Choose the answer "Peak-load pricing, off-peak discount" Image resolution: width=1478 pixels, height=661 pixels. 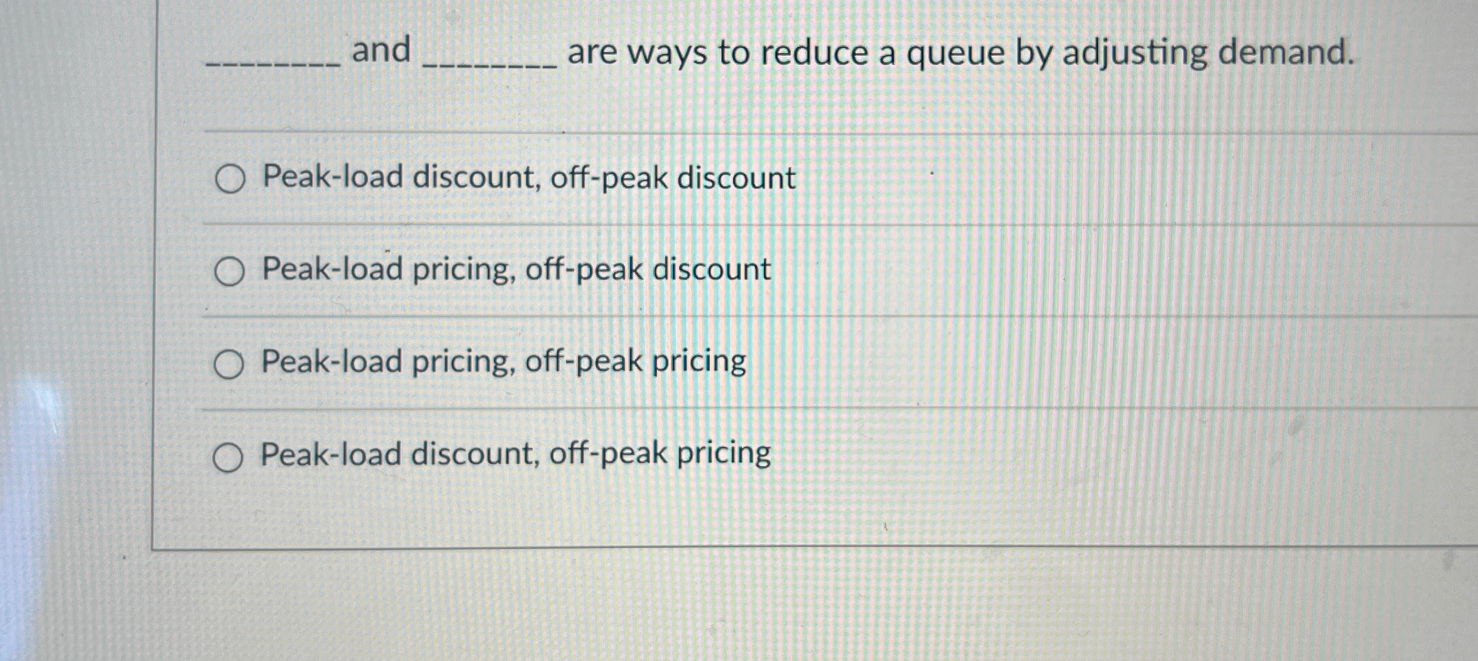[x=518, y=270]
